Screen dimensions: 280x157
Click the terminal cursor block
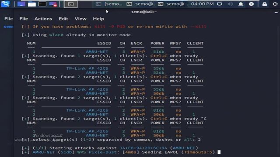pos(219,152)
